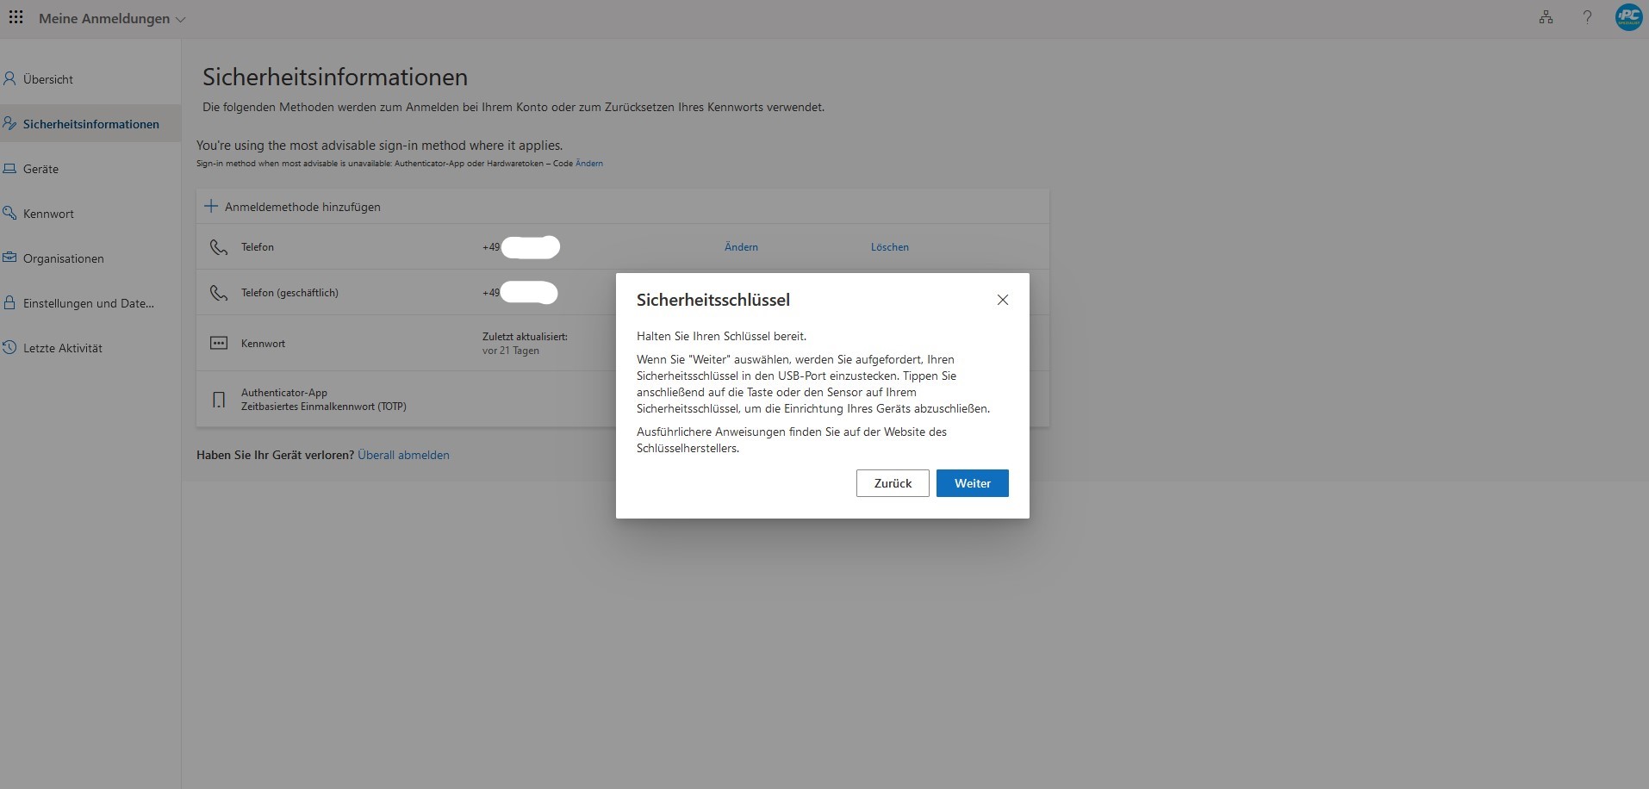Click the help question mark icon
The height and width of the screenshot is (789, 1649).
[x=1587, y=18]
